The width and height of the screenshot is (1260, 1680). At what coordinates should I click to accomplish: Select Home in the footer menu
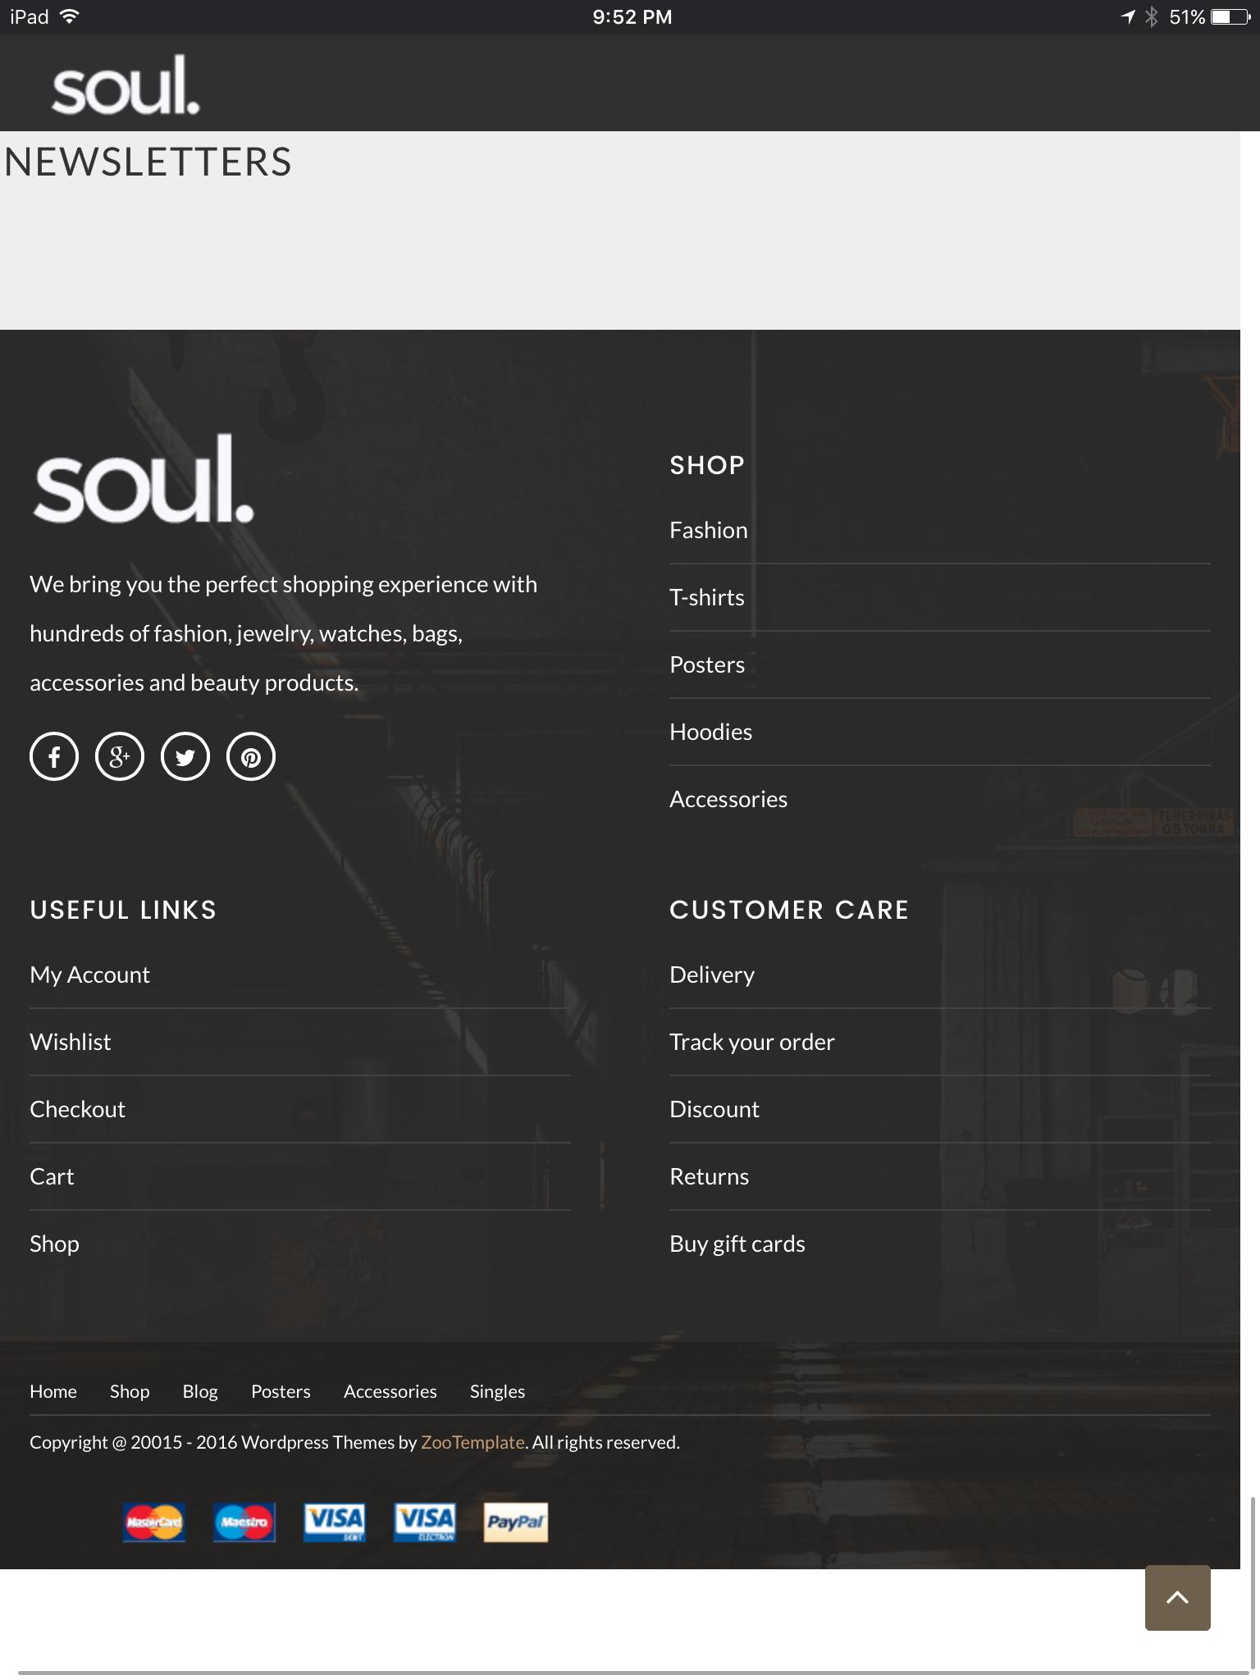pyautogui.click(x=53, y=1391)
